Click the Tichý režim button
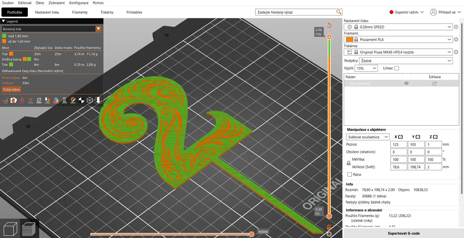 [x=11, y=90]
